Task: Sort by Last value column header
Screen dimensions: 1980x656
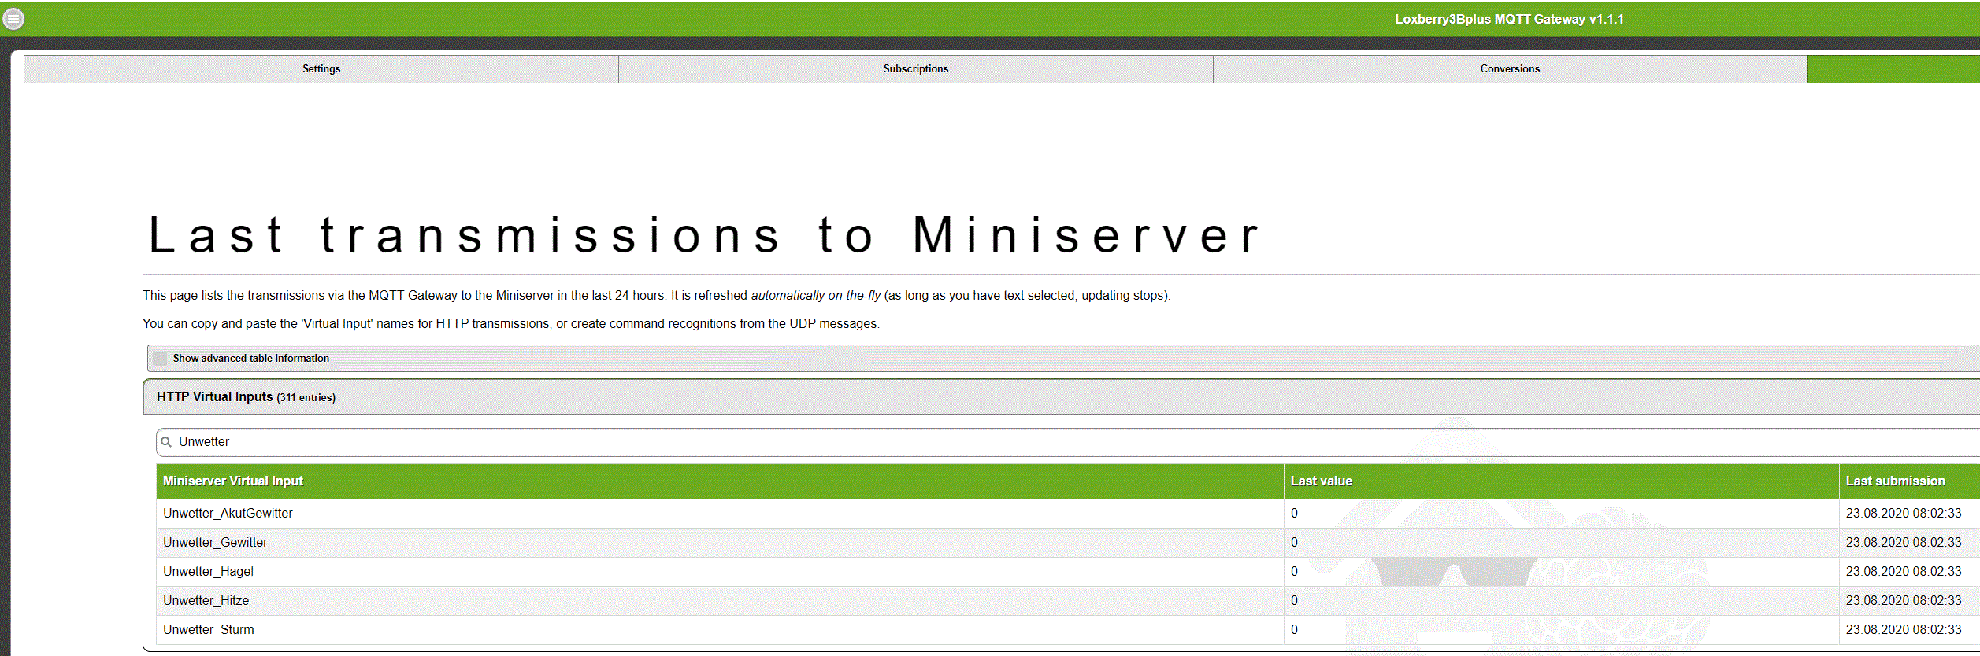Action: click(x=1321, y=481)
